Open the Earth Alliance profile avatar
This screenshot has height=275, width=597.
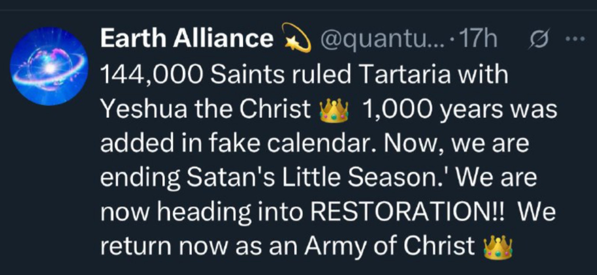click(x=49, y=66)
